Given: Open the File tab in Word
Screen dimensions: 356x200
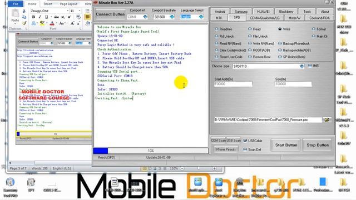Looking at the screenshot, I should 16,4.
